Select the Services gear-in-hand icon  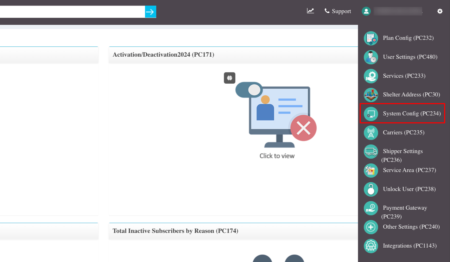pyautogui.click(x=371, y=76)
